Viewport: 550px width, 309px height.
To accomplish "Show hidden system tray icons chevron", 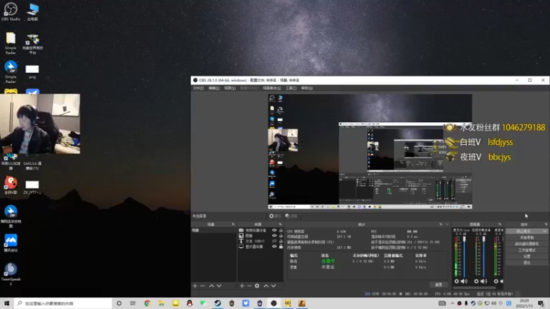I will [452, 304].
